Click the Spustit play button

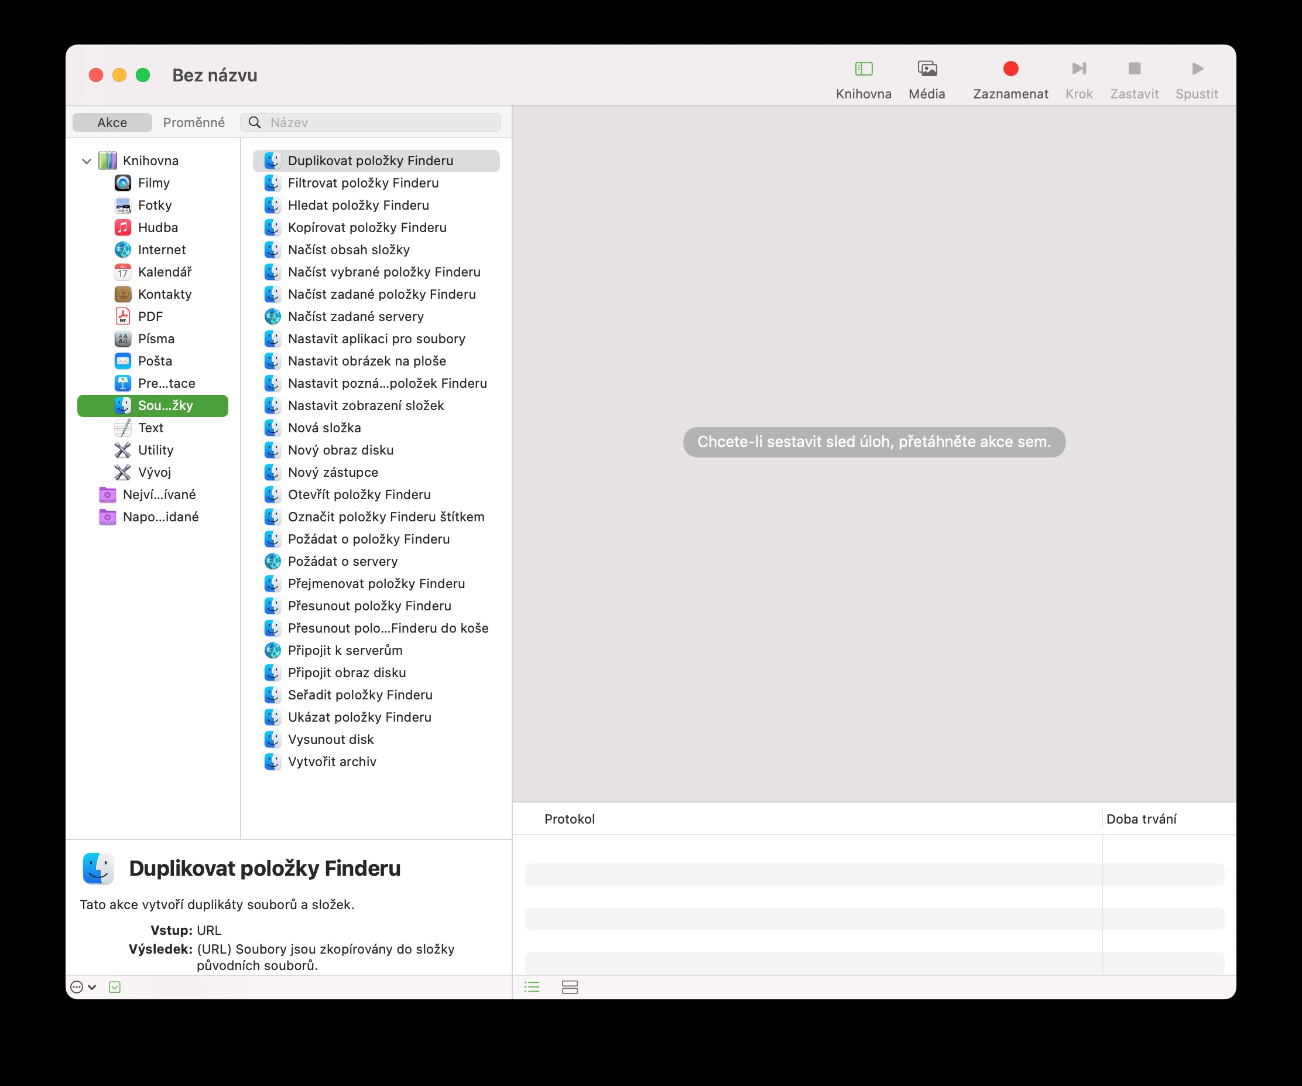pyautogui.click(x=1197, y=69)
